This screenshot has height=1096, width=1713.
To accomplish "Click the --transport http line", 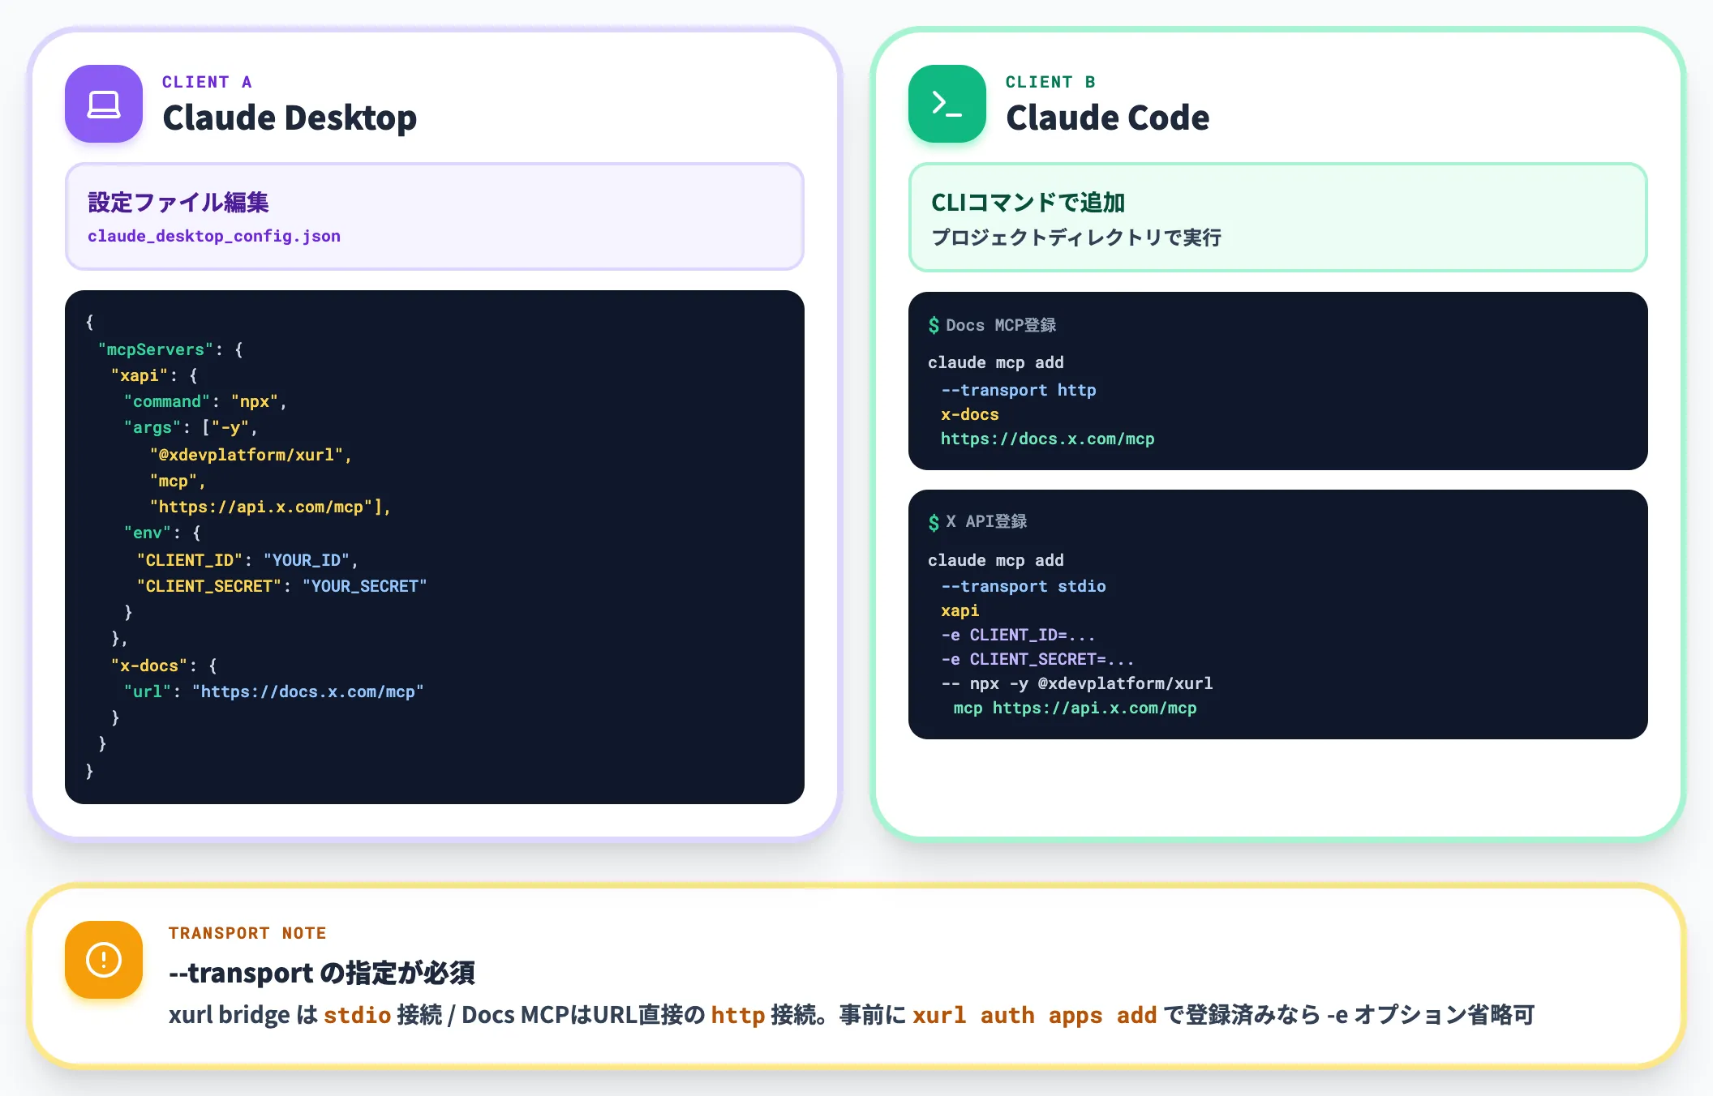I will click(x=1019, y=390).
